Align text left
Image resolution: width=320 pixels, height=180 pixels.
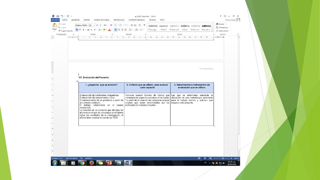pos(116,30)
